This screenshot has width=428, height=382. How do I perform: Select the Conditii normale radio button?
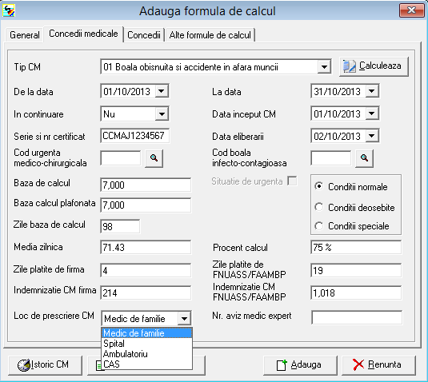tap(319, 186)
